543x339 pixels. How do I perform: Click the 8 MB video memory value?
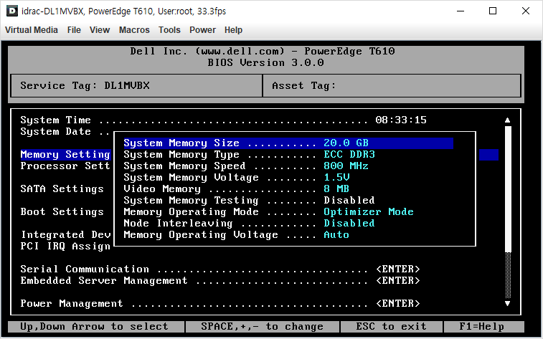[336, 189]
